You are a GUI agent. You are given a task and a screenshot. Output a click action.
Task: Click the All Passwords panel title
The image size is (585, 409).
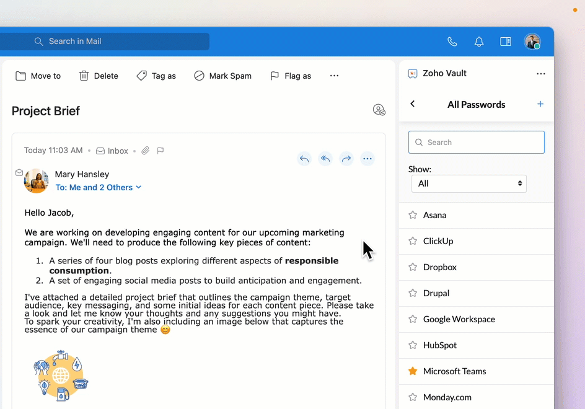coord(477,105)
